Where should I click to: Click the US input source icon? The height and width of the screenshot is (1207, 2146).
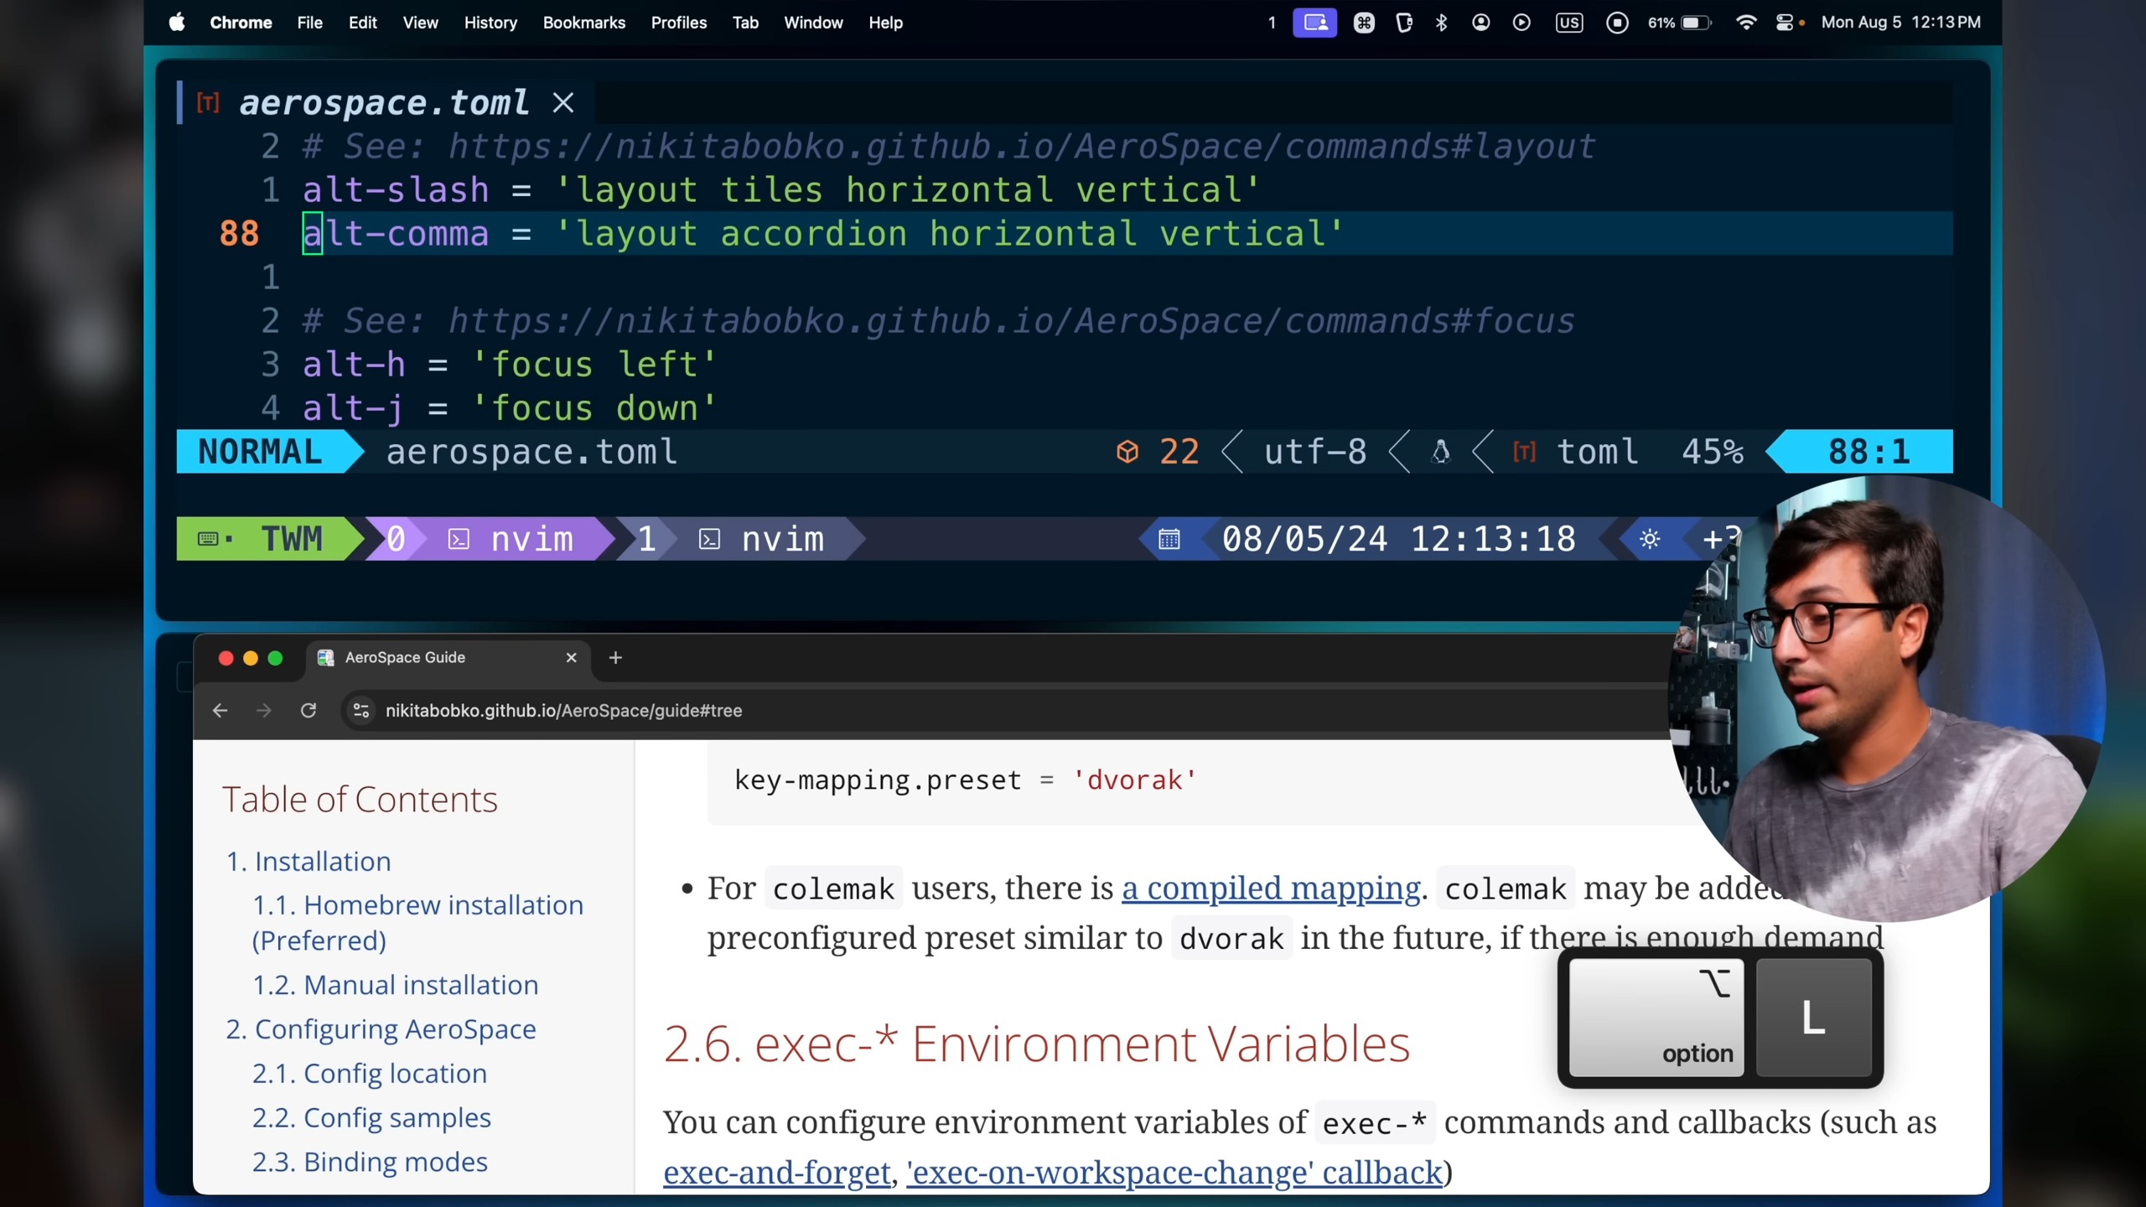pyautogui.click(x=1568, y=23)
